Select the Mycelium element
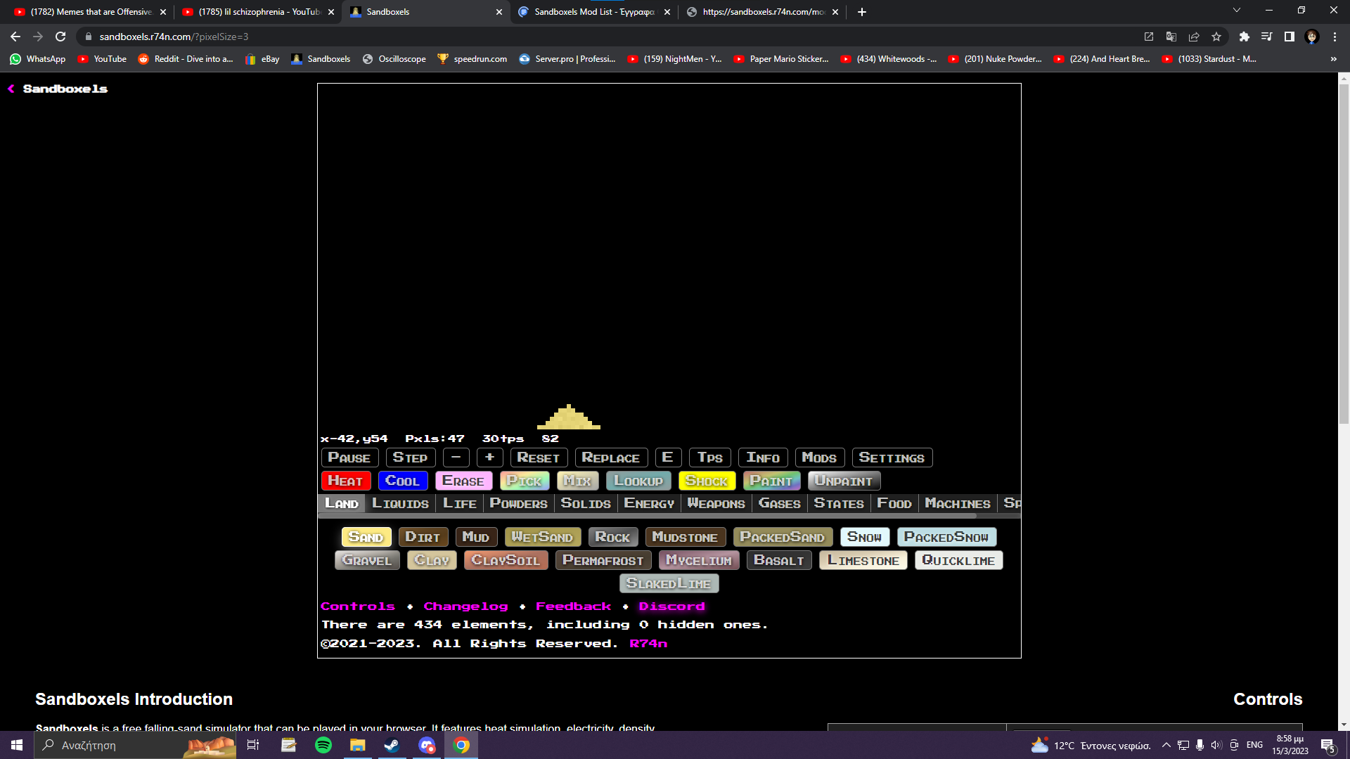Image resolution: width=1350 pixels, height=759 pixels. (x=697, y=560)
